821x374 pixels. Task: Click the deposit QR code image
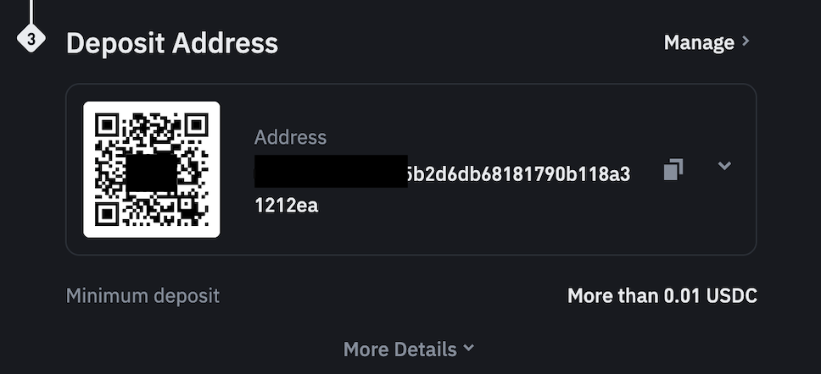click(x=152, y=169)
